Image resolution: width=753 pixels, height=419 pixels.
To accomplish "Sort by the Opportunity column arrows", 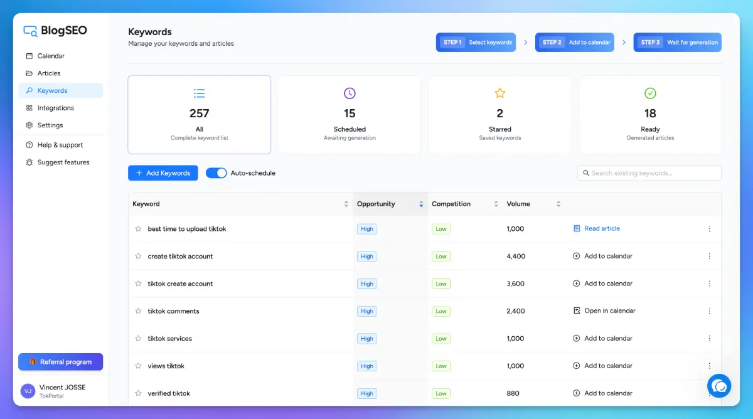I will coord(421,204).
